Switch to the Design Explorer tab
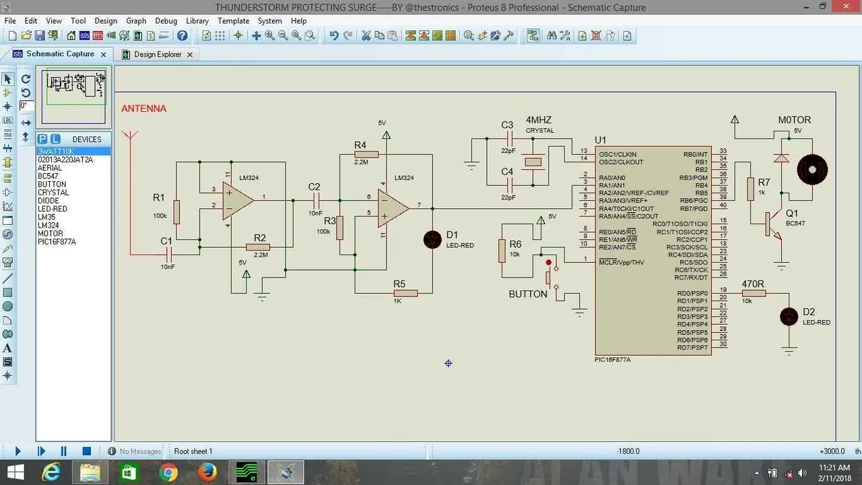This screenshot has height=485, width=862. 158,55
